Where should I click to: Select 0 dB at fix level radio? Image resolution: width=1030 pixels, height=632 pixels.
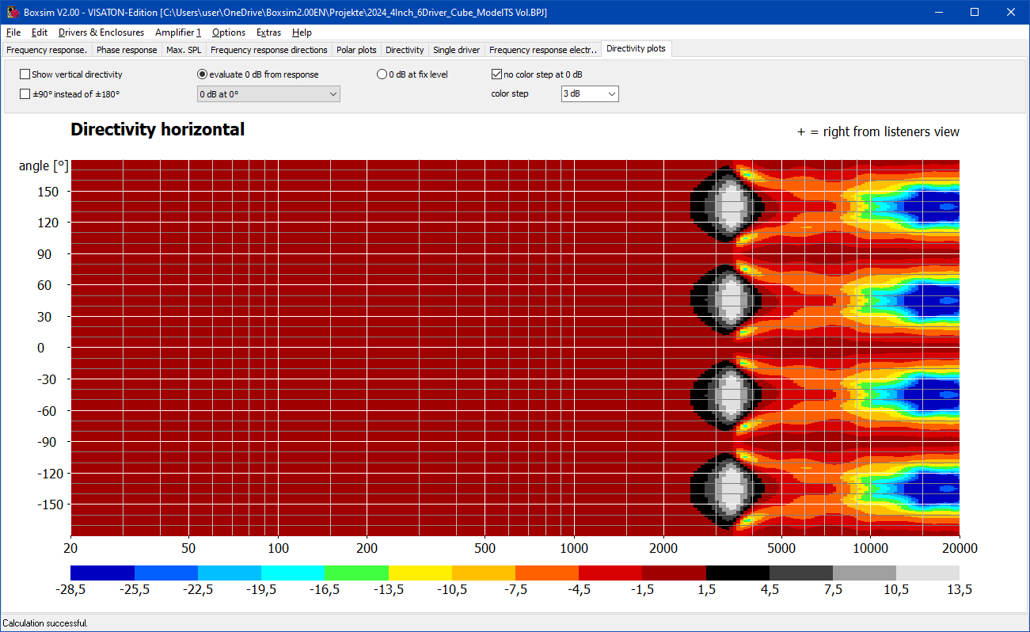(412, 74)
